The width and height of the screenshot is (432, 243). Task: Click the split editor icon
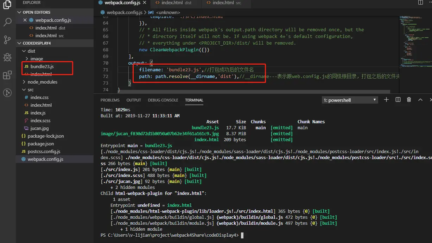420,2
